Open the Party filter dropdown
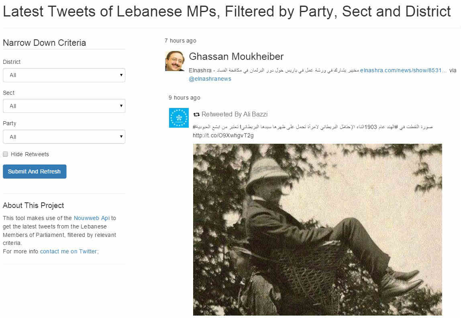This screenshot has width=461, height=318. (x=64, y=137)
